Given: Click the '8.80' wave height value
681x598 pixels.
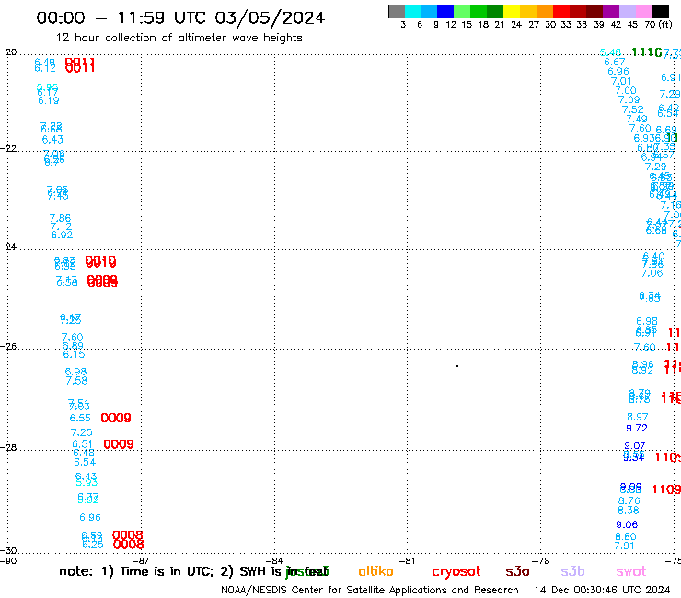Looking at the screenshot, I should [x=626, y=536].
